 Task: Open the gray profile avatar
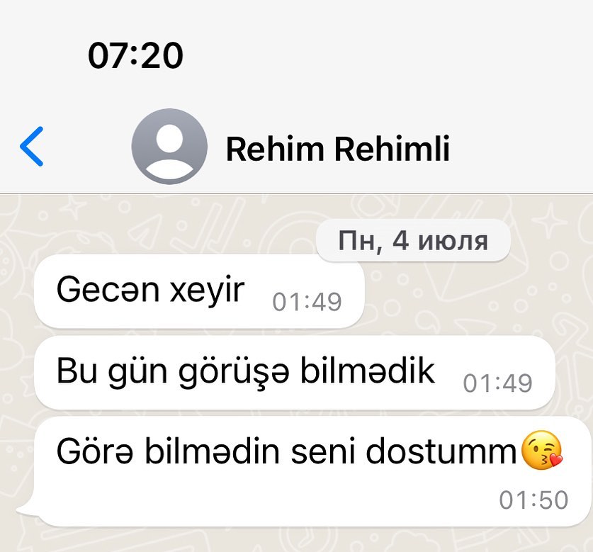tap(169, 147)
